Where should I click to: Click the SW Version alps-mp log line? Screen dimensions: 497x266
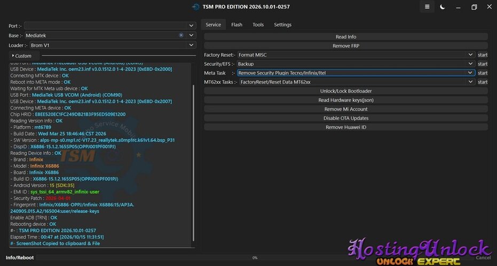point(92,140)
